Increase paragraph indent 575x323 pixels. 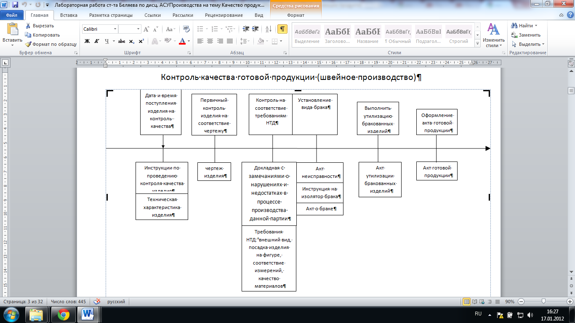pyautogui.click(x=256, y=29)
